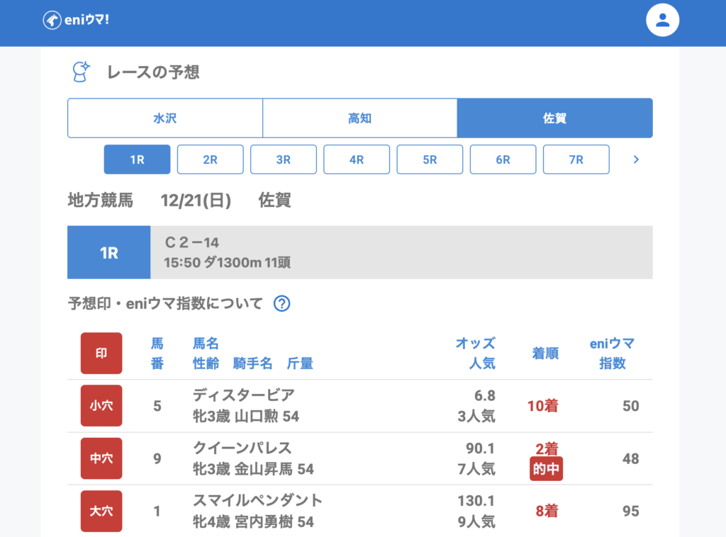
Task: Click horse name ディスタービア
Action: tap(243, 395)
